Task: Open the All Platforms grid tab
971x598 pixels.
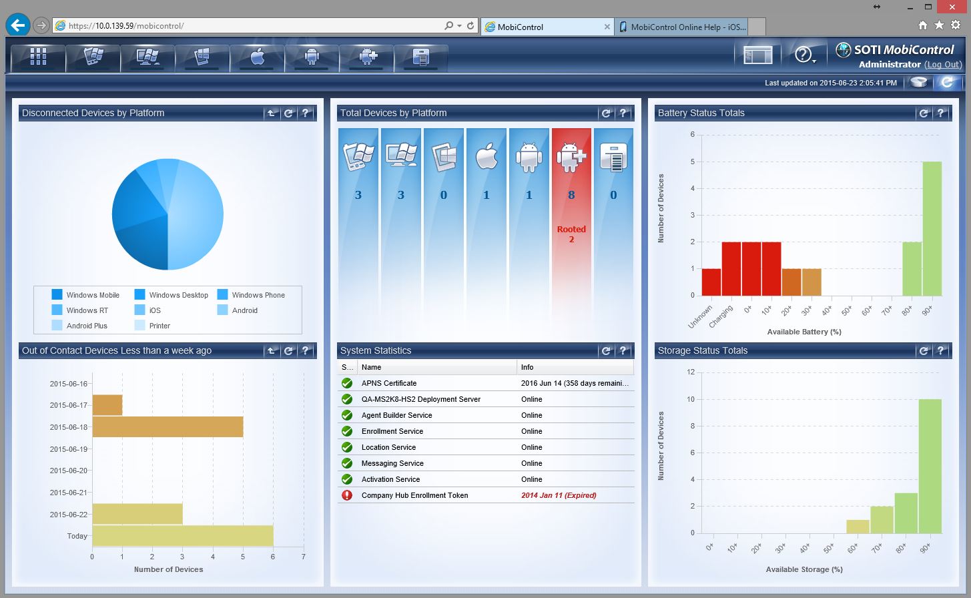Action: coord(39,58)
